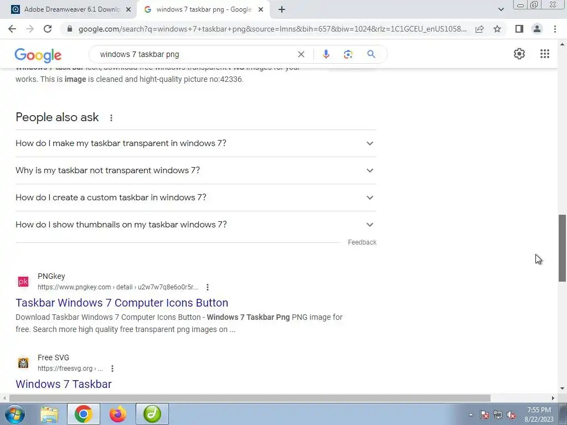Click the vertical scrollbar thumb

[563, 248]
